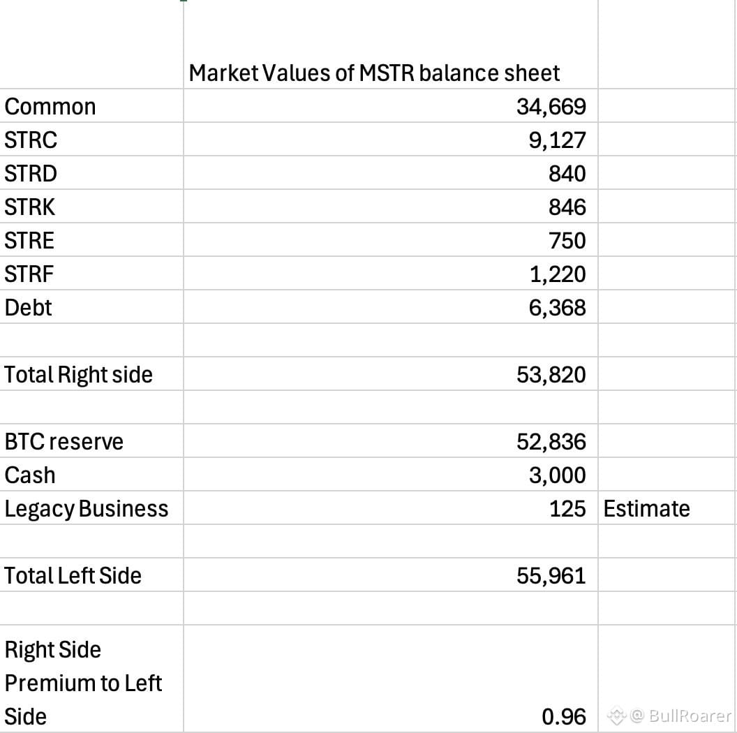Click the BullRoarer watermark text
The height and width of the screenshot is (733, 737).
pos(680,716)
